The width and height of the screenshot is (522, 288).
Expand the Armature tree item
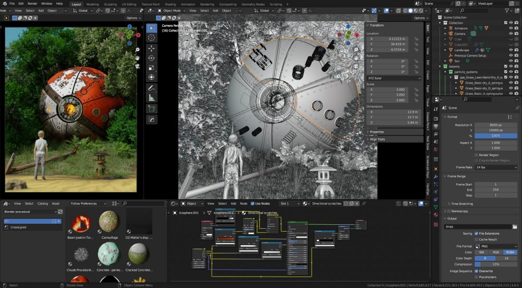pos(445,28)
